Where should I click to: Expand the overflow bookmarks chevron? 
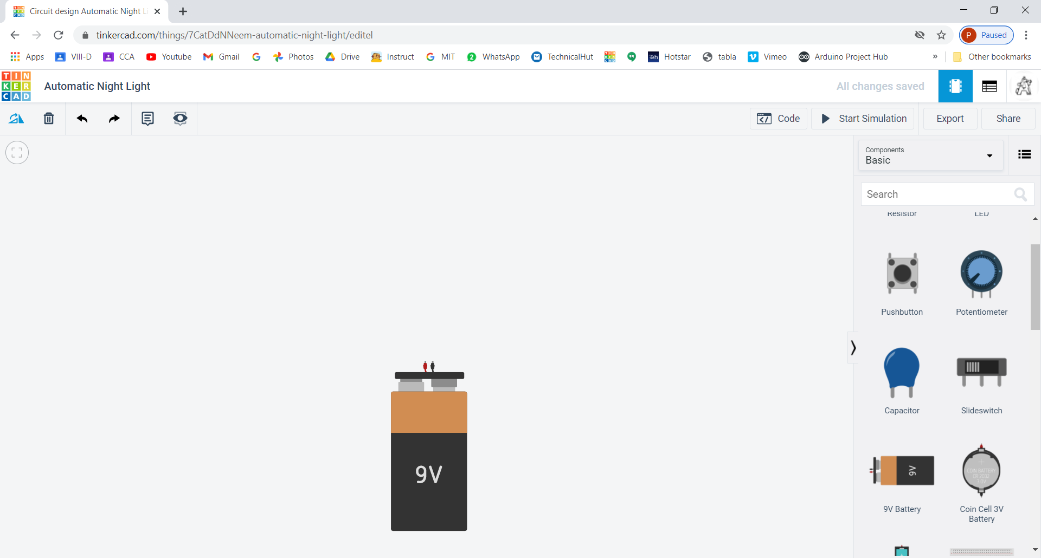pos(935,56)
